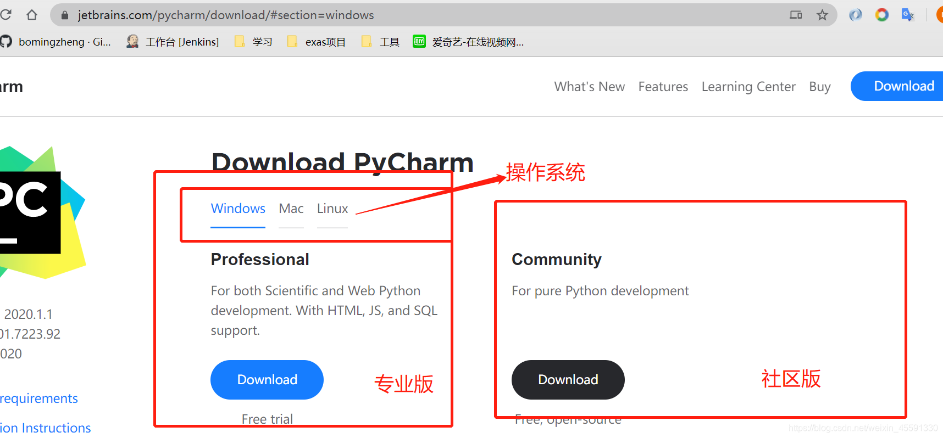Image resolution: width=943 pixels, height=438 pixels.
Task: Open the system requirements link
Action: [39, 398]
